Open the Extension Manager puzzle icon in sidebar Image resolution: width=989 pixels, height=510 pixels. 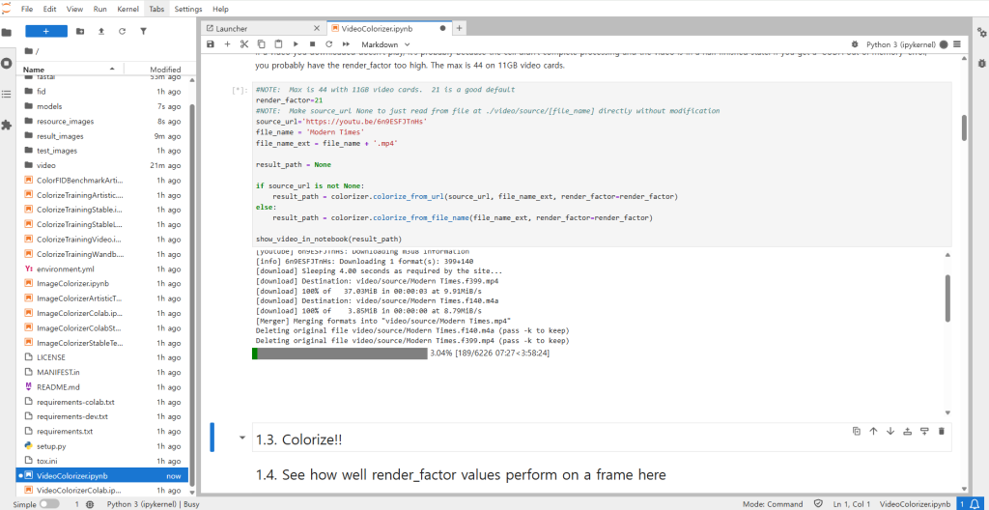(7, 125)
